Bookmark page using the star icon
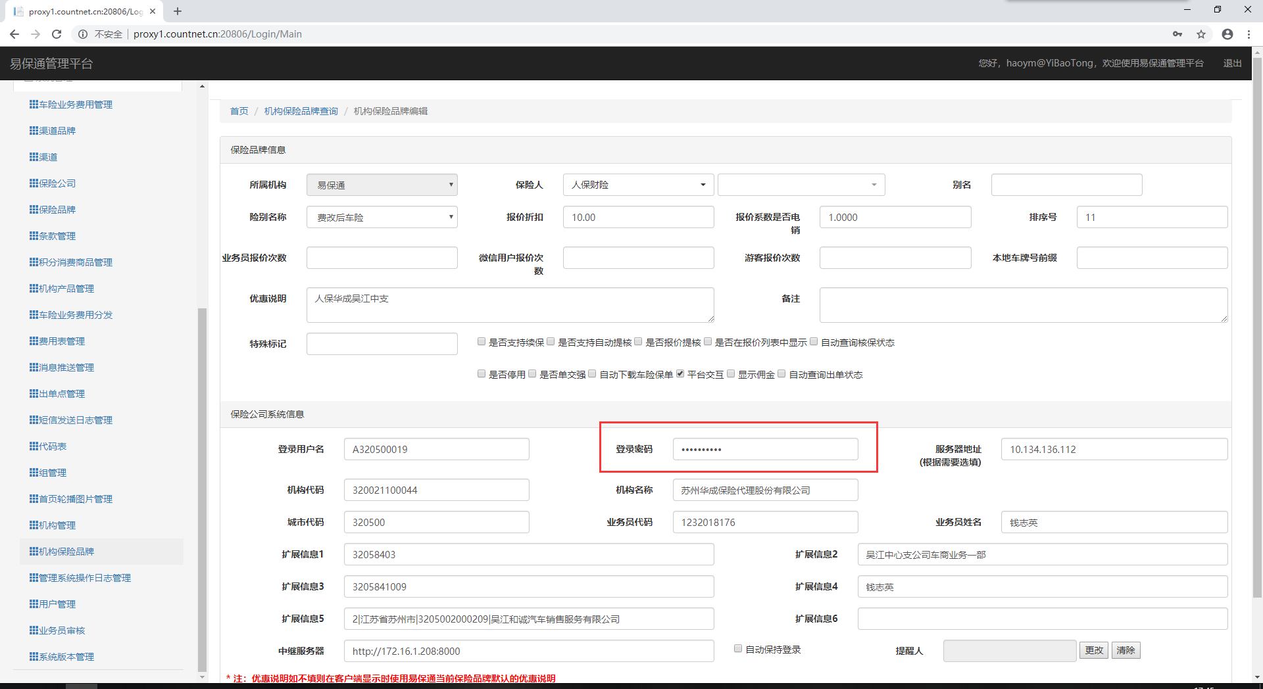The width and height of the screenshot is (1263, 689). 1201,34
